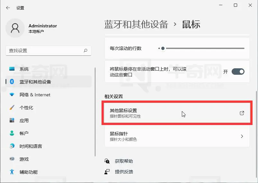
Task: Open 辅助功能 settings category
Action: [49, 172]
